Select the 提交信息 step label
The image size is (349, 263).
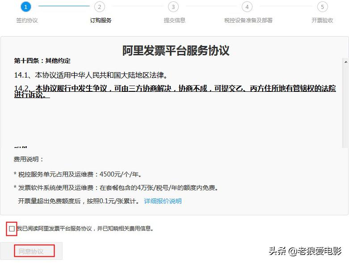(x=174, y=20)
